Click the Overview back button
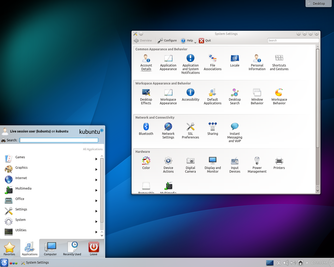The image size is (334, 267). coord(143,41)
